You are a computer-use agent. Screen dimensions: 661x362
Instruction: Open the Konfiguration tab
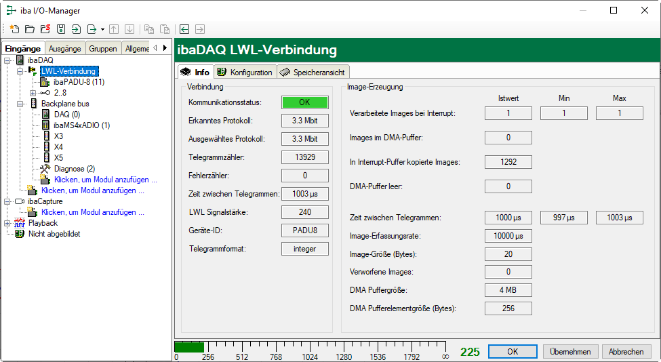[245, 73]
